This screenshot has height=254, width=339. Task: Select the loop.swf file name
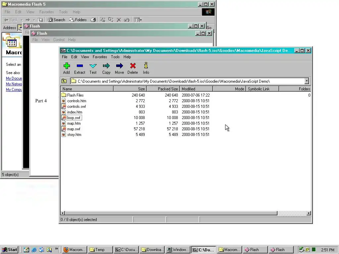(x=74, y=118)
